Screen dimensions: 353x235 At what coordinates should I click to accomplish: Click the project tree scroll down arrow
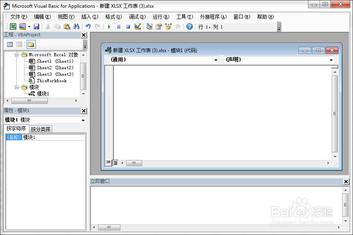coord(83,94)
